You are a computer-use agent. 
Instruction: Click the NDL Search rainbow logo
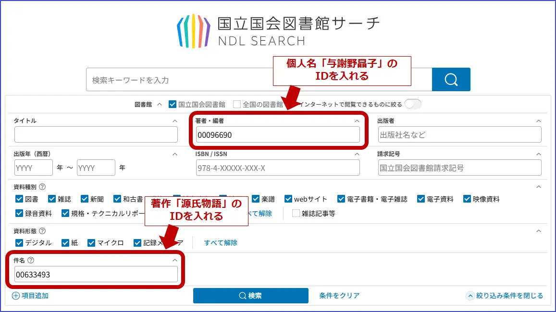(194, 31)
